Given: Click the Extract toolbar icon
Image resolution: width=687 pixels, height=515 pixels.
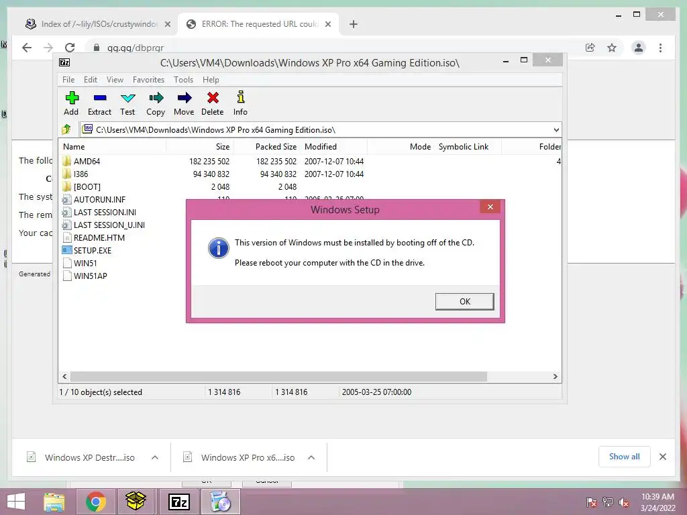Looking at the screenshot, I should (x=99, y=103).
